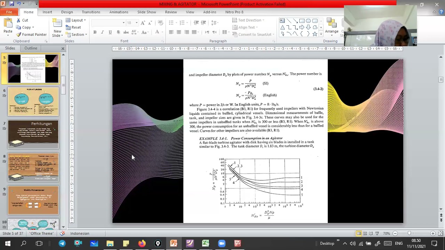
Task: Click the Reset slide icon
Action: (68, 27)
